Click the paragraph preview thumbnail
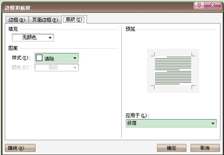 (x=173, y=71)
